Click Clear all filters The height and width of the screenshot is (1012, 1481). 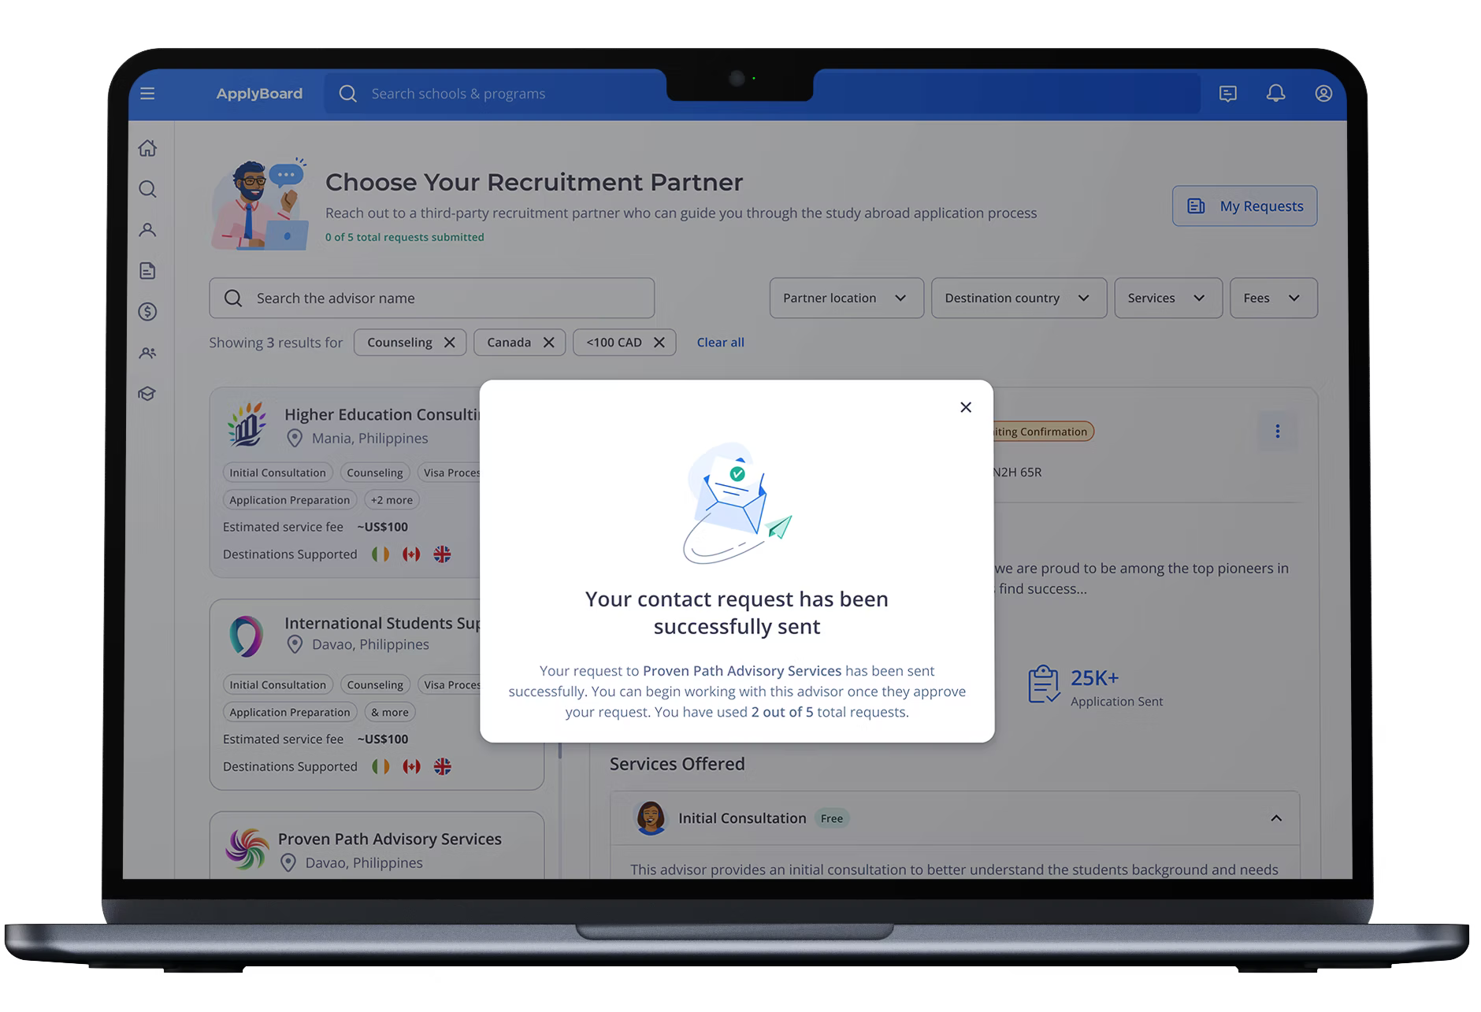[720, 343]
